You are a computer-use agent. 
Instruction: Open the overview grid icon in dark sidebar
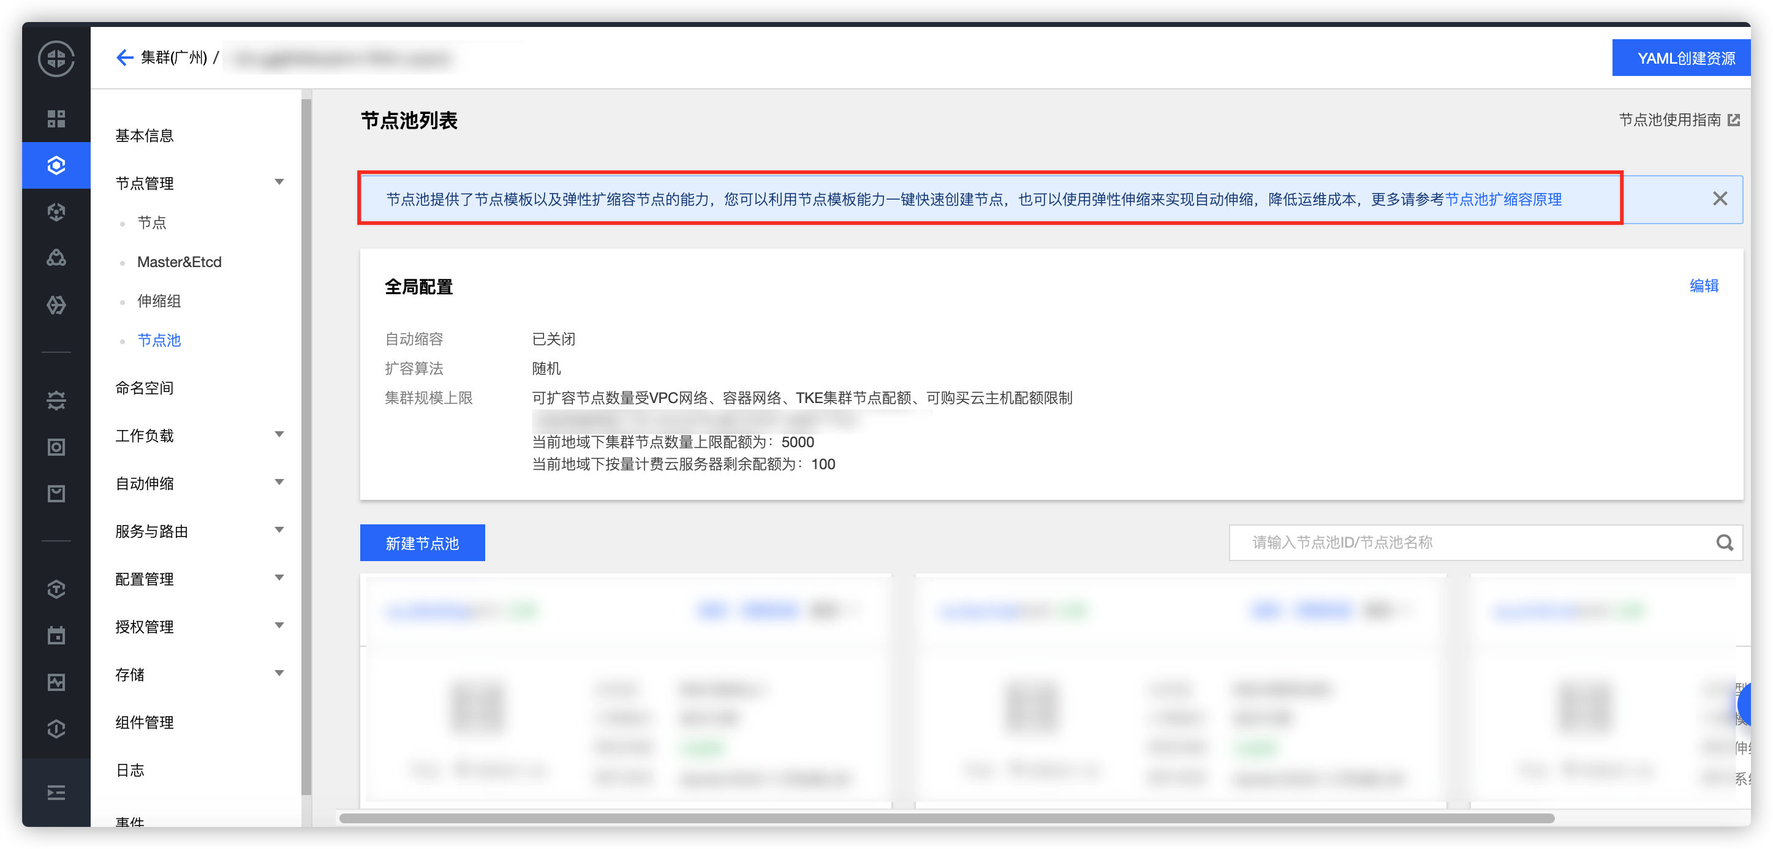click(x=56, y=119)
